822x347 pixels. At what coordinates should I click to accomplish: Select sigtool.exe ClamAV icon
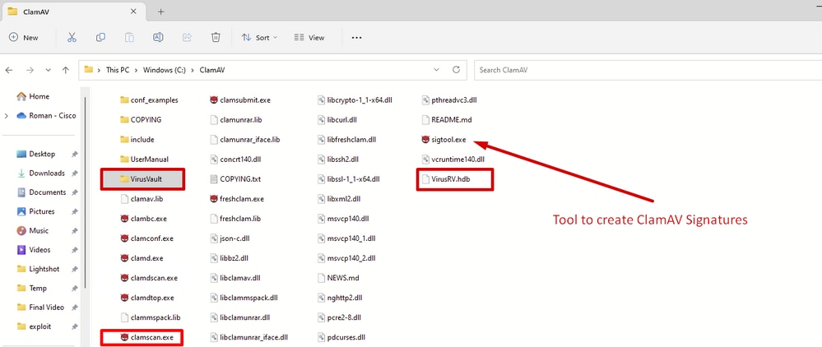tap(425, 140)
